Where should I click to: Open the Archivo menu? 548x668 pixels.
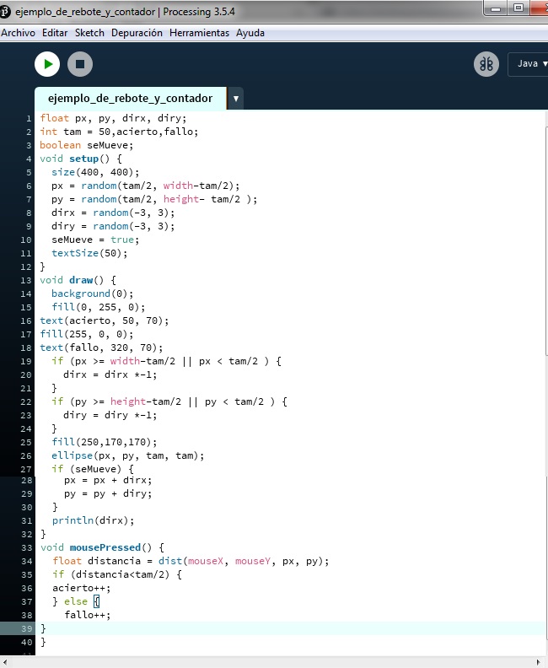point(19,33)
